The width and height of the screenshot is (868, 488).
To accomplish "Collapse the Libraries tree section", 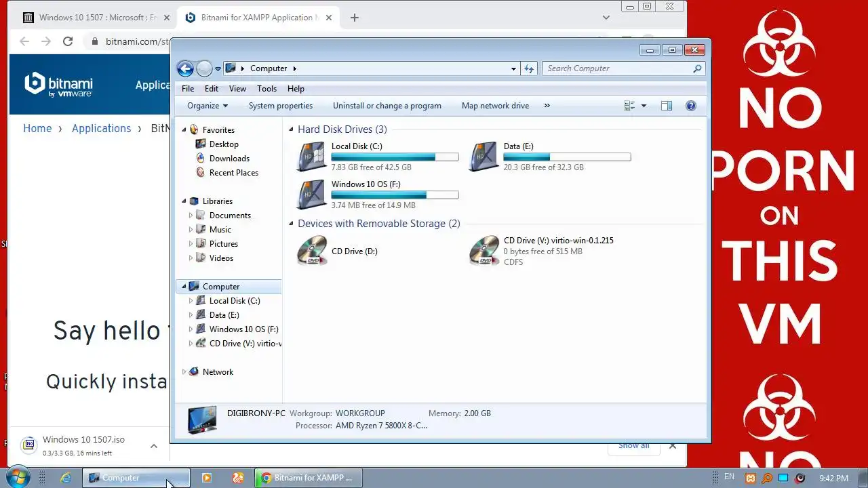I will point(184,201).
